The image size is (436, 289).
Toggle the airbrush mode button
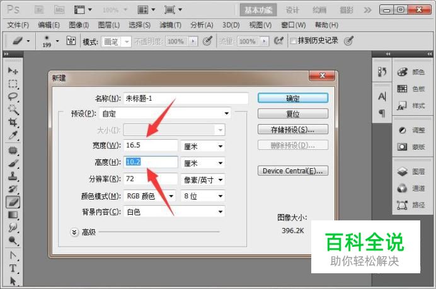278,41
